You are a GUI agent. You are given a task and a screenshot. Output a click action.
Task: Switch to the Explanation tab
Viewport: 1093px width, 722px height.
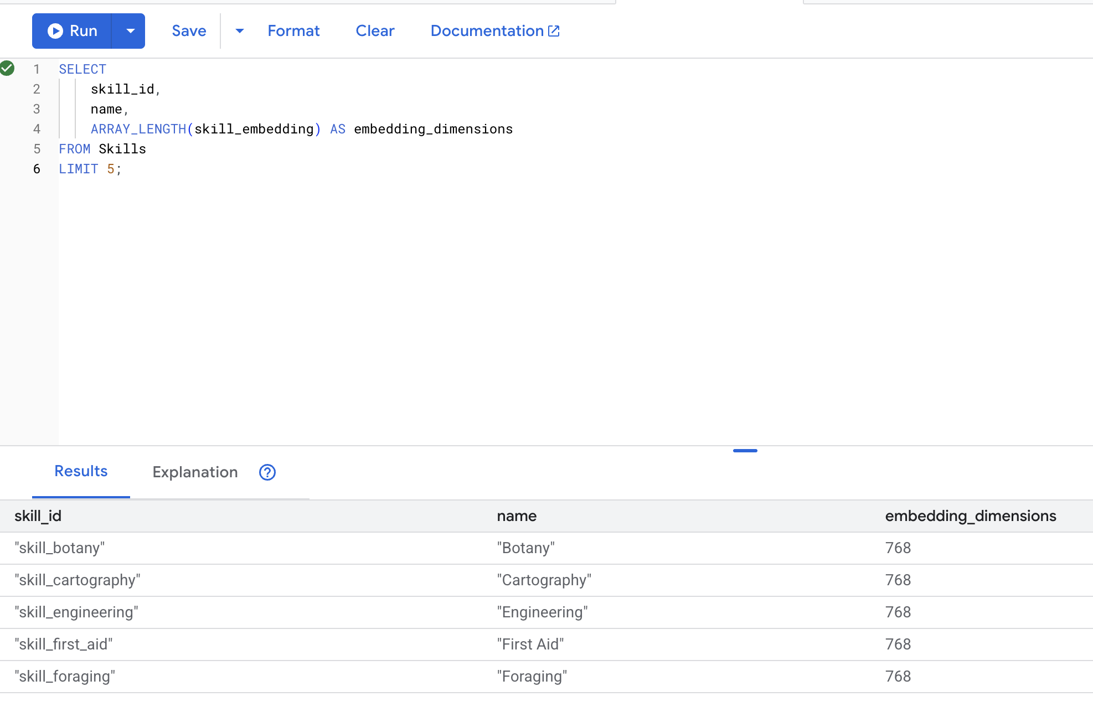point(195,472)
